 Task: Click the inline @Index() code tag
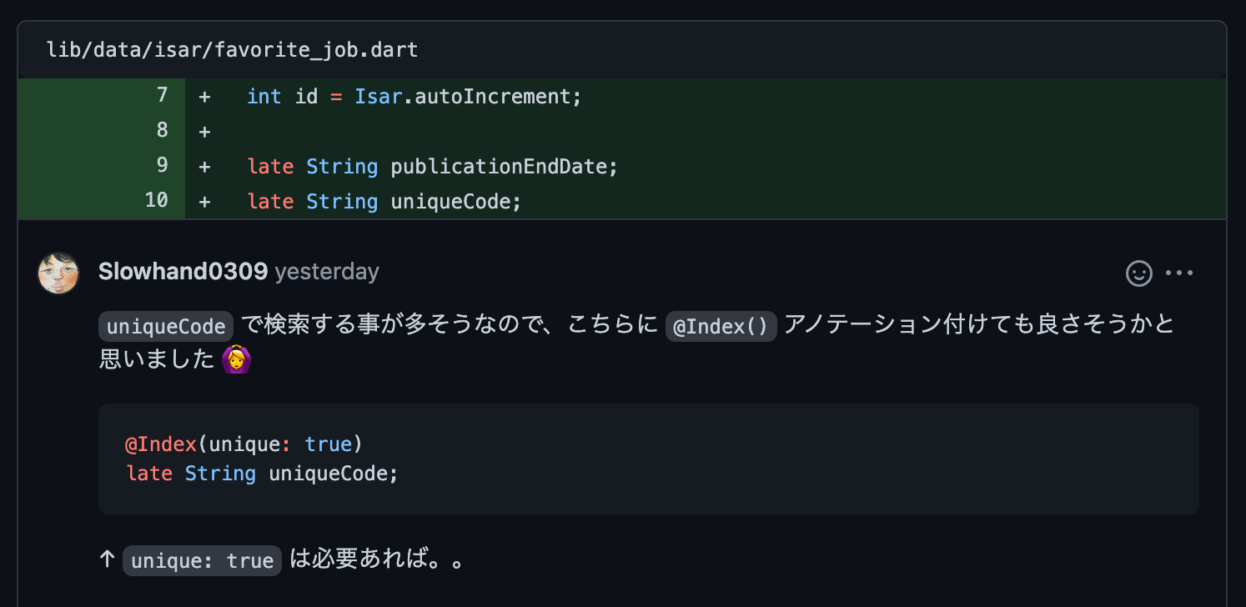click(721, 326)
